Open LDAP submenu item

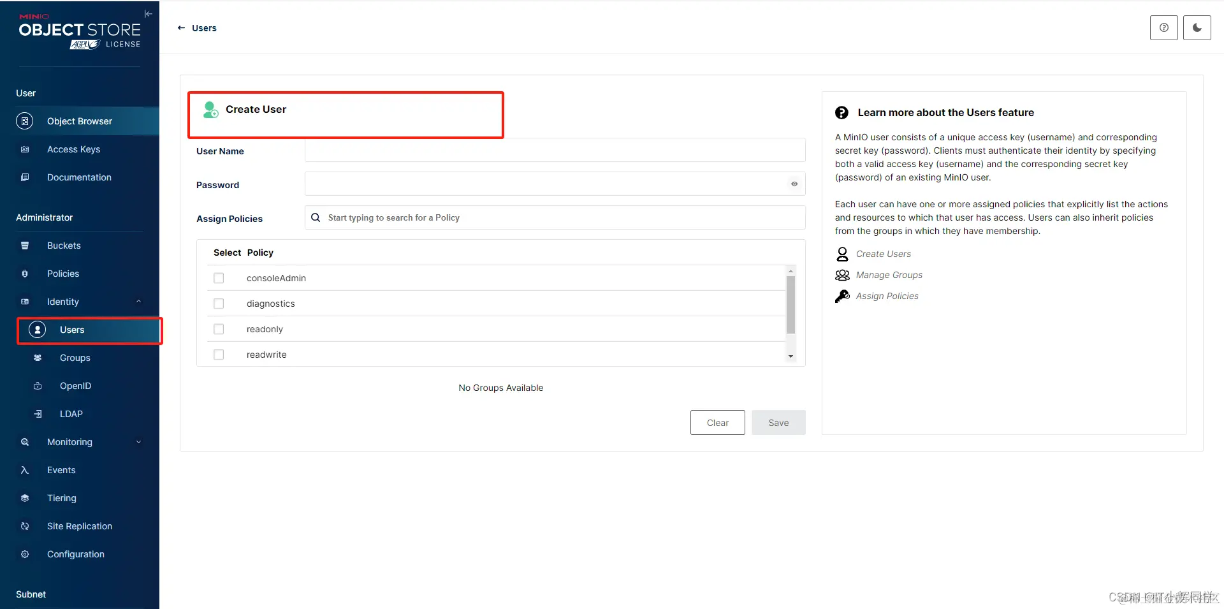[x=80, y=414]
